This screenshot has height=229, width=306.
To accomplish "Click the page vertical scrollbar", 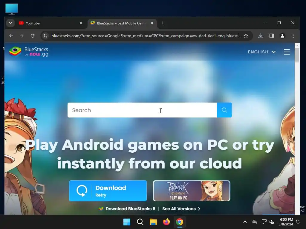I will click(x=297, y=55).
